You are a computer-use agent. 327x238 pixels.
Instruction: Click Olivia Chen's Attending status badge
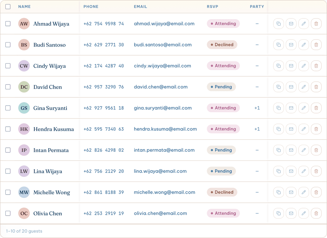click(223, 213)
